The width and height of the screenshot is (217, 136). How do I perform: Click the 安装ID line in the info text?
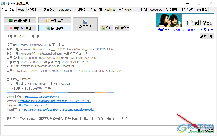coord(64,71)
